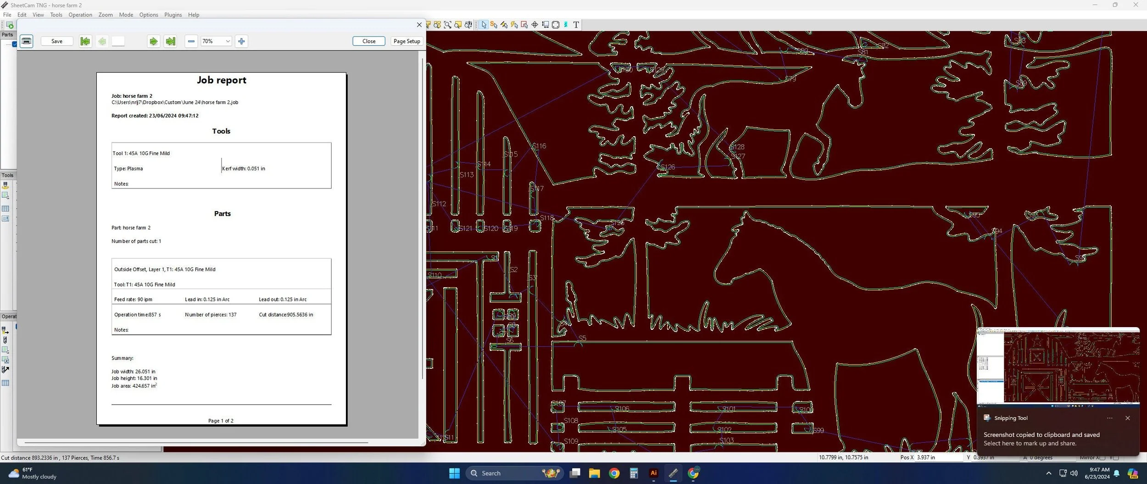Viewport: 1147px width, 484px height.
Task: Click the volume speaker tray icon
Action: tap(1074, 473)
